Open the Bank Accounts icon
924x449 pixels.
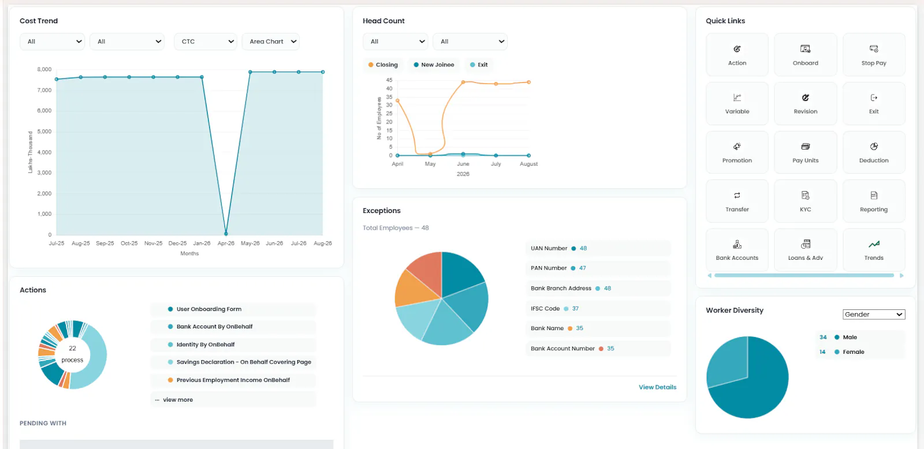point(737,244)
